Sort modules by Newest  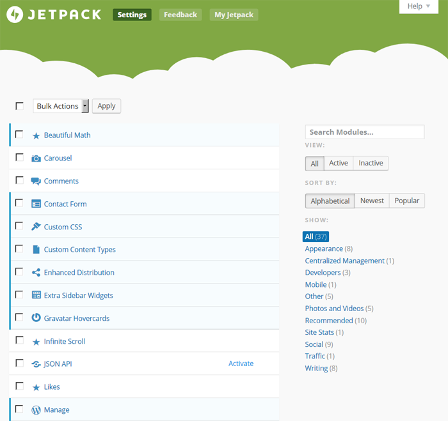tap(372, 201)
